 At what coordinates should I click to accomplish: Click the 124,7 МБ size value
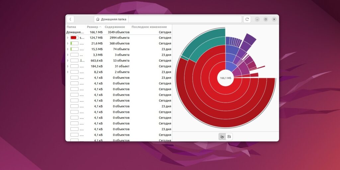click(96, 38)
